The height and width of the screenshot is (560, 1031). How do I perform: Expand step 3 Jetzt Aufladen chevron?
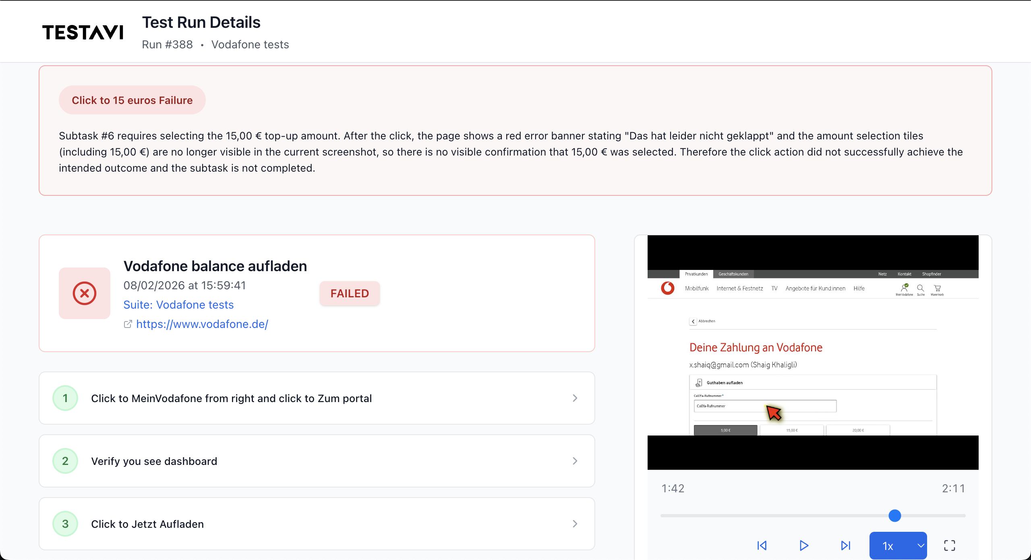[575, 524]
